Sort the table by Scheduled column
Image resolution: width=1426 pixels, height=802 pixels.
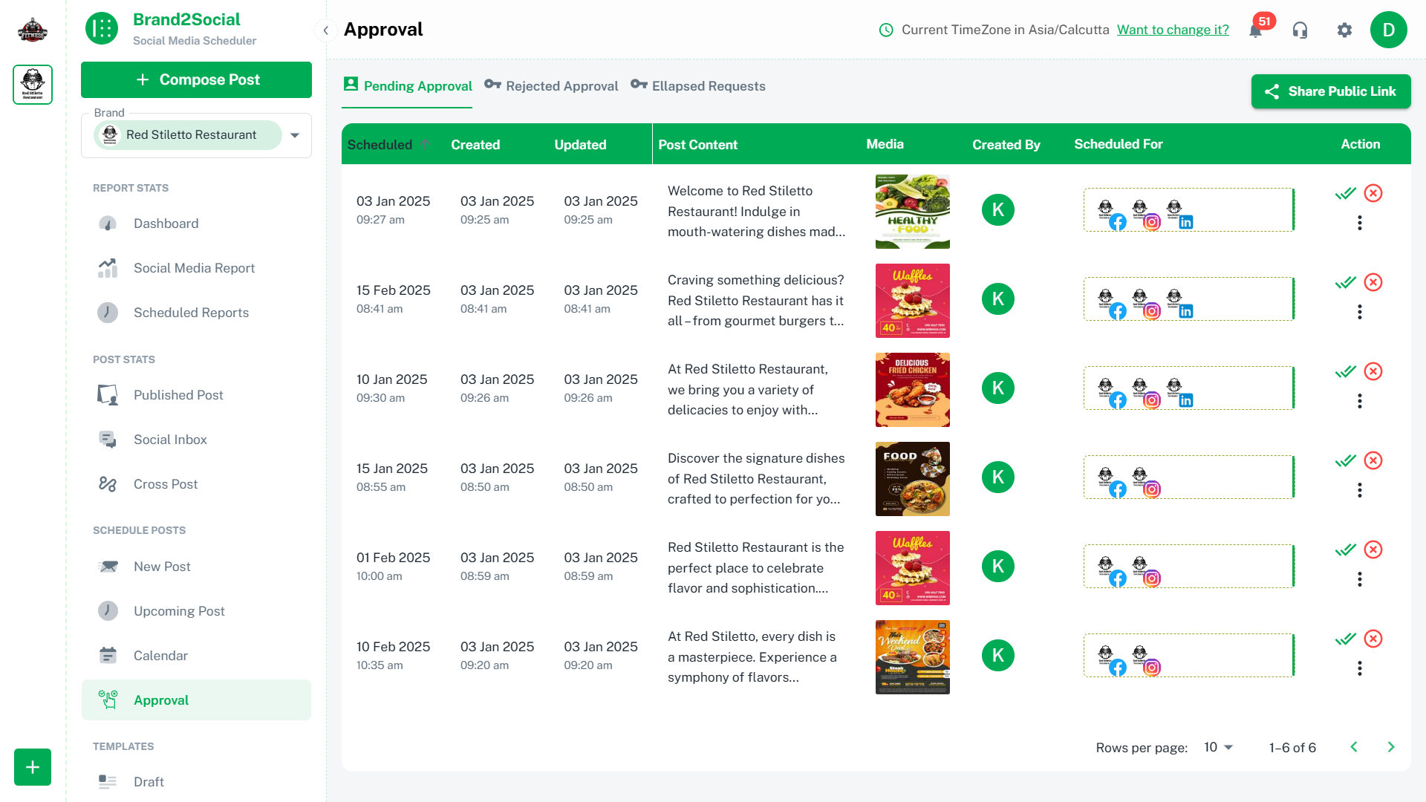380,145
